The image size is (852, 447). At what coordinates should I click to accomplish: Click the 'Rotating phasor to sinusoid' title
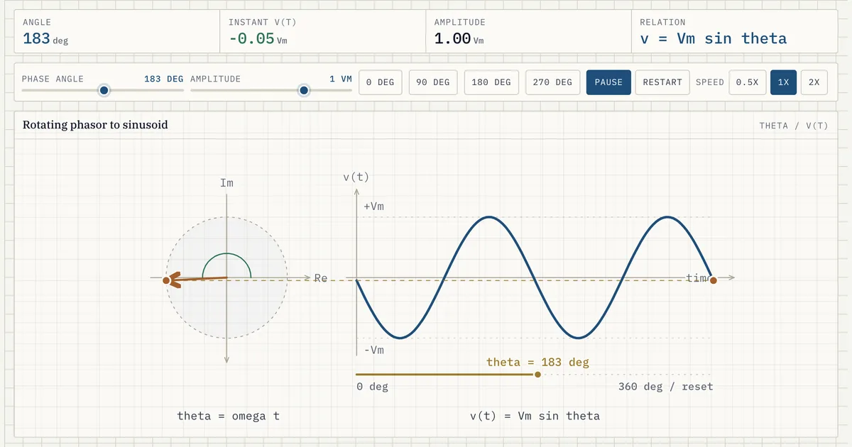[x=95, y=125]
